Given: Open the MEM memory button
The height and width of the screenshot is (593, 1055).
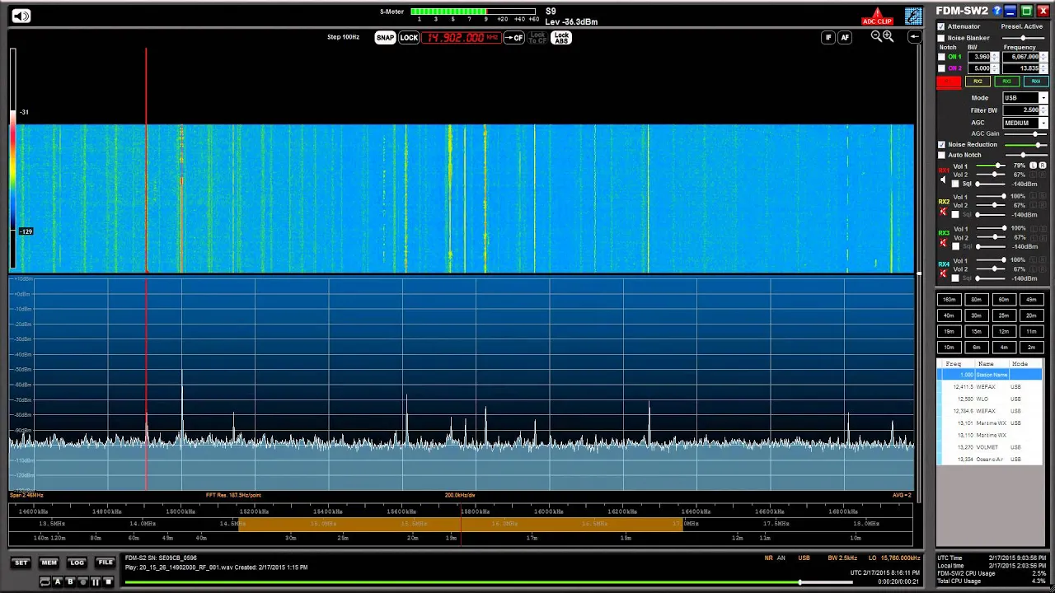Looking at the screenshot, I should pyautogui.click(x=49, y=563).
